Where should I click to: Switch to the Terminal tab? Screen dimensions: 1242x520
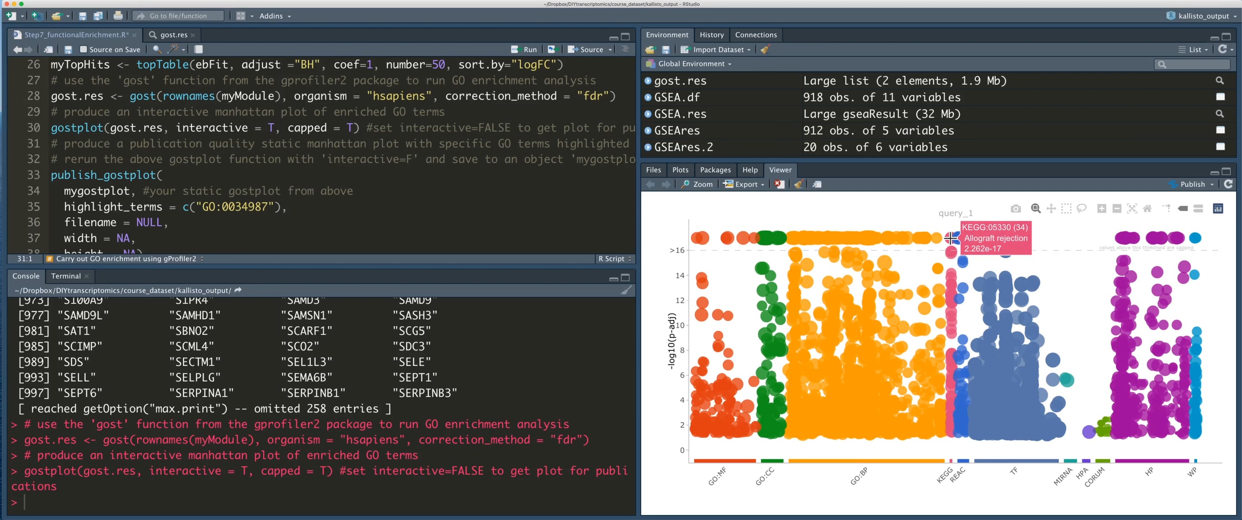click(66, 276)
